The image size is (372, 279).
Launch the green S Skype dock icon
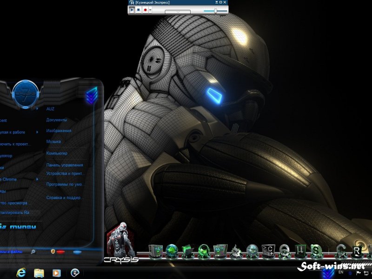(x=316, y=251)
